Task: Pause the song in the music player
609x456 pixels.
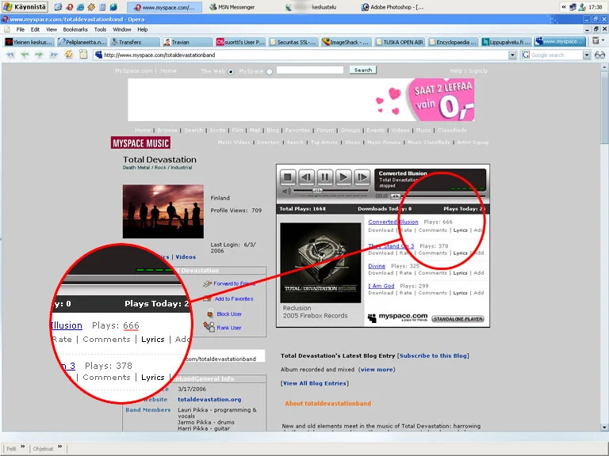Action: click(325, 177)
